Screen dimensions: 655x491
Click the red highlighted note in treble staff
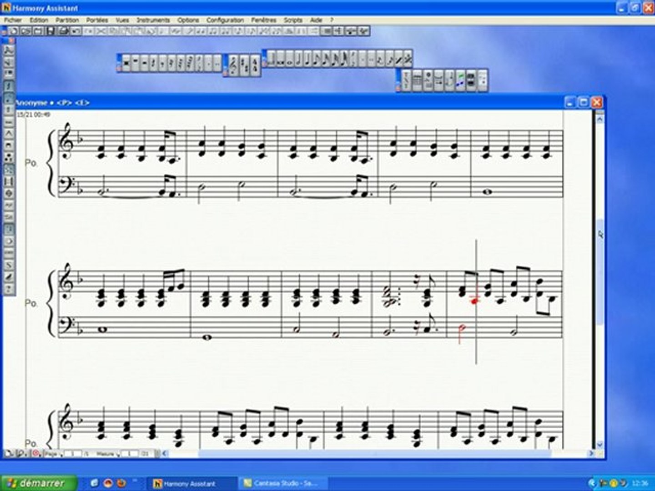coord(475,301)
